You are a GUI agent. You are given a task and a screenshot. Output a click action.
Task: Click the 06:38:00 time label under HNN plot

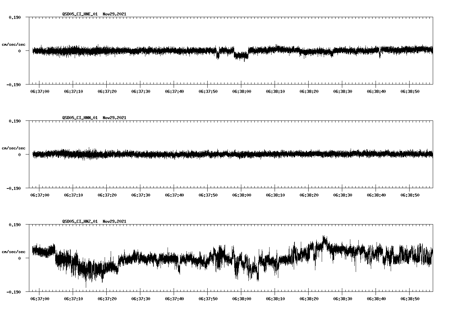click(x=242, y=195)
